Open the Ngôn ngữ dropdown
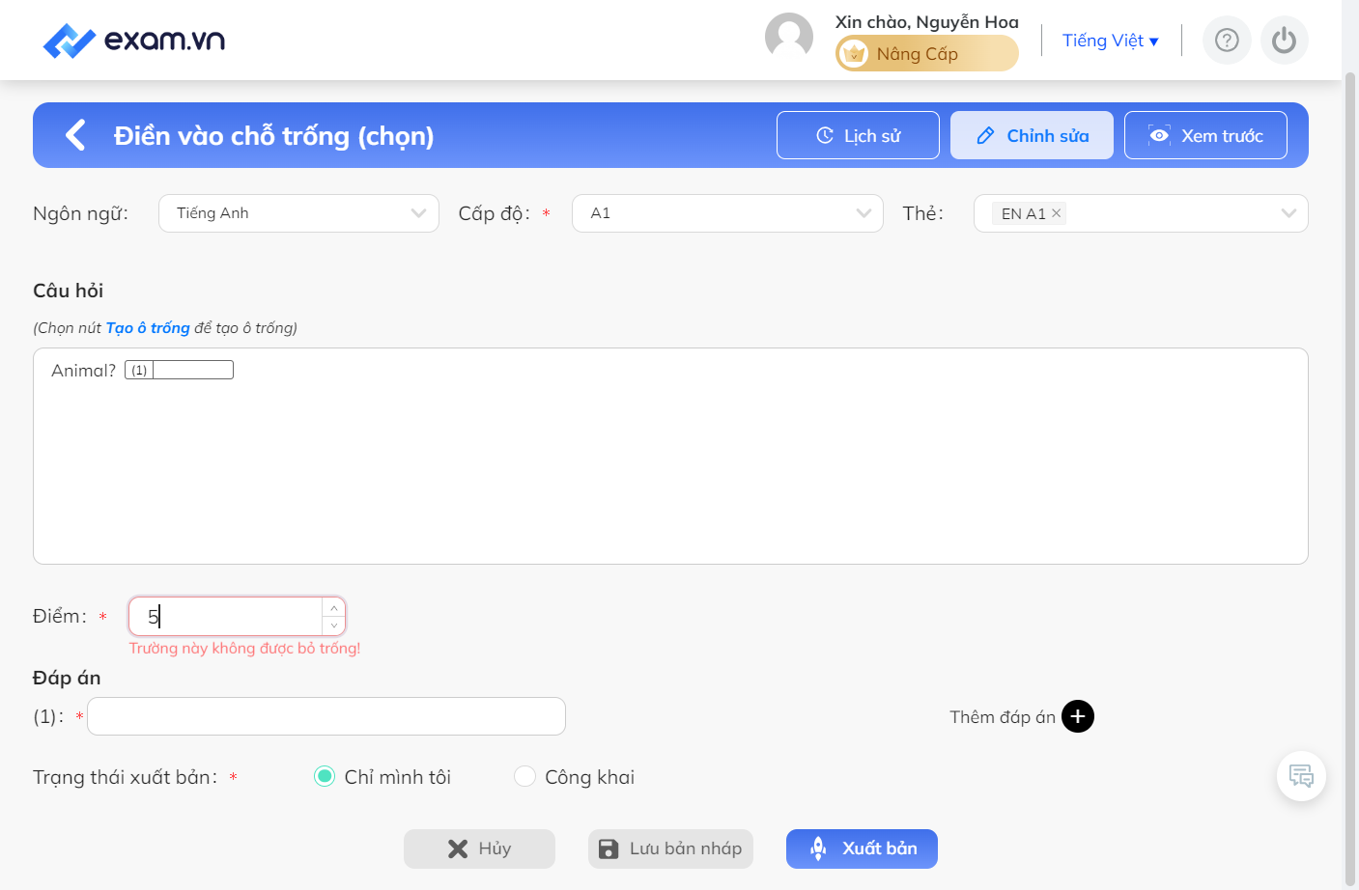Viewport: 1359px width, 890px height. click(x=298, y=213)
